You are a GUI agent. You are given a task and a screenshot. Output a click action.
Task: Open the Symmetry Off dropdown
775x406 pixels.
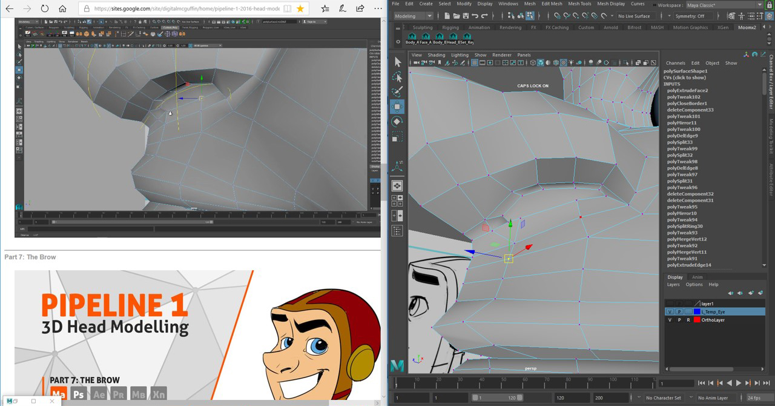pos(693,16)
